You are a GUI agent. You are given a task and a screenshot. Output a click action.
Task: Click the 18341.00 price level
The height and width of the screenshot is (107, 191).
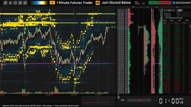pyautogui.click(x=122, y=63)
